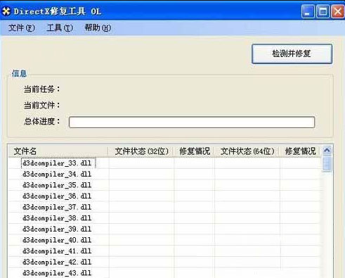
Task: Click the 检测并修复 button
Action: point(292,53)
